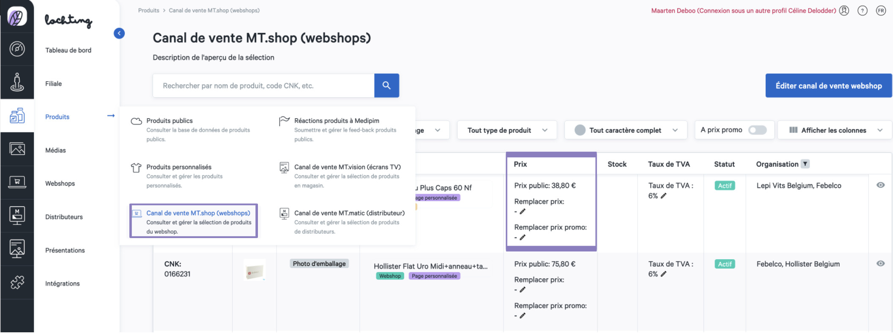Collapse the sidebar with the blue arrow

(x=119, y=33)
